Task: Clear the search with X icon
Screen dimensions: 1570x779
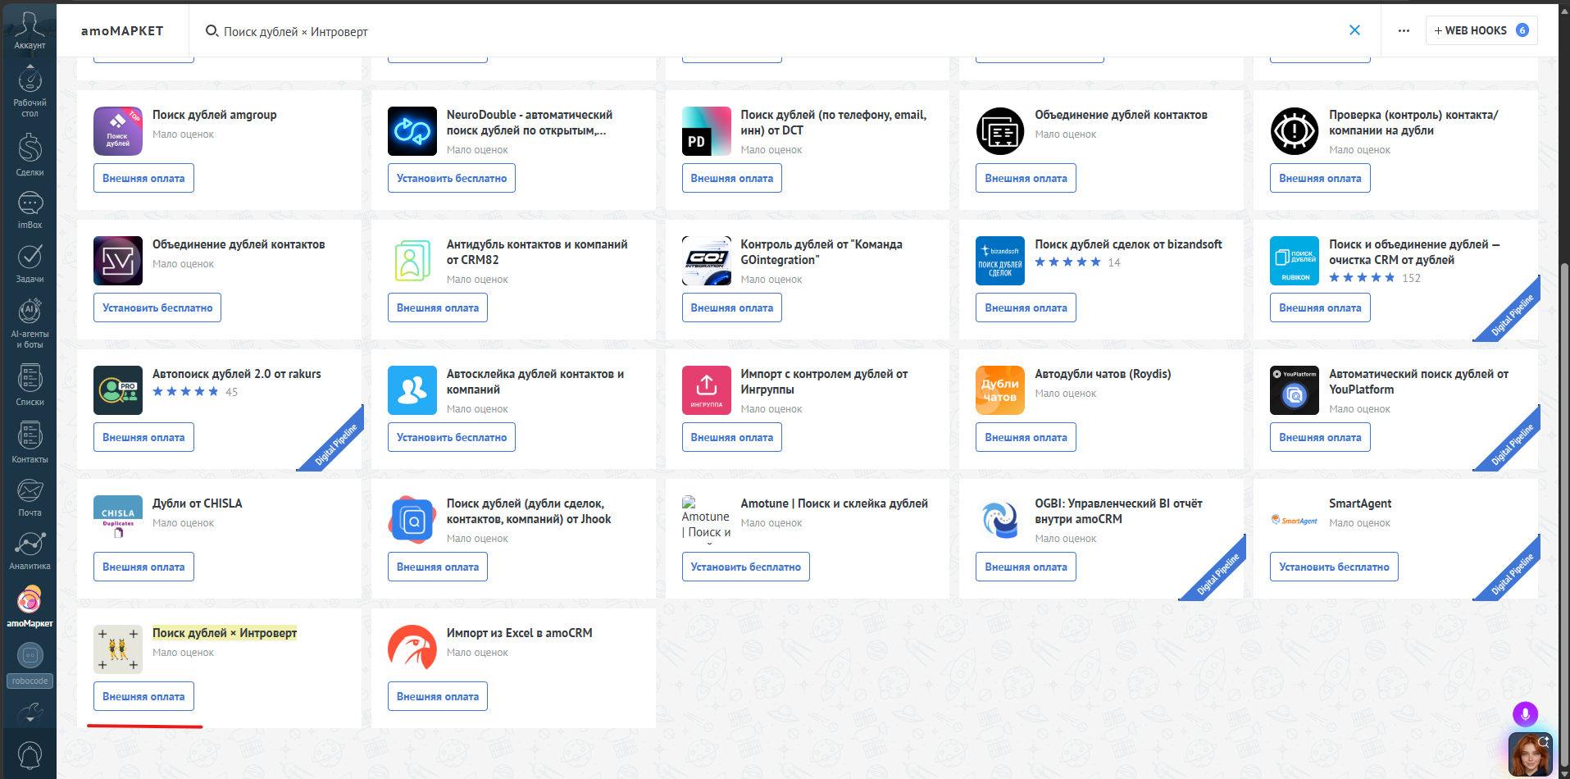Action: coord(1354,30)
